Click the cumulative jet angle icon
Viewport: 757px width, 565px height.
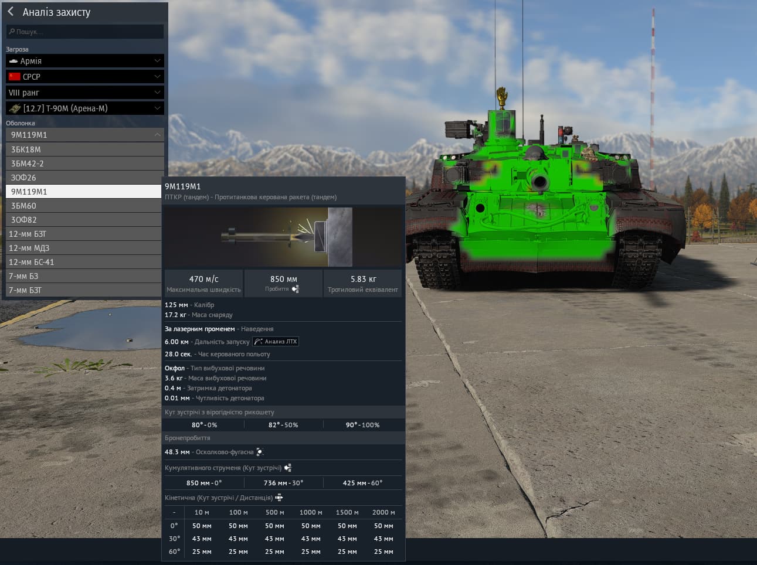click(x=287, y=468)
